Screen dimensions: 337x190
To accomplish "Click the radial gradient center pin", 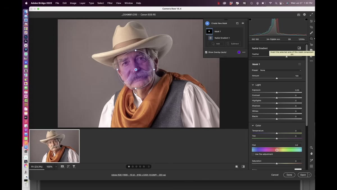I will click(136, 69).
